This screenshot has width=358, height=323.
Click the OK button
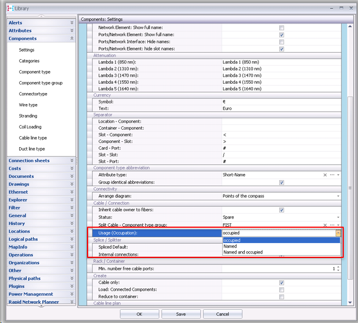click(x=140, y=314)
